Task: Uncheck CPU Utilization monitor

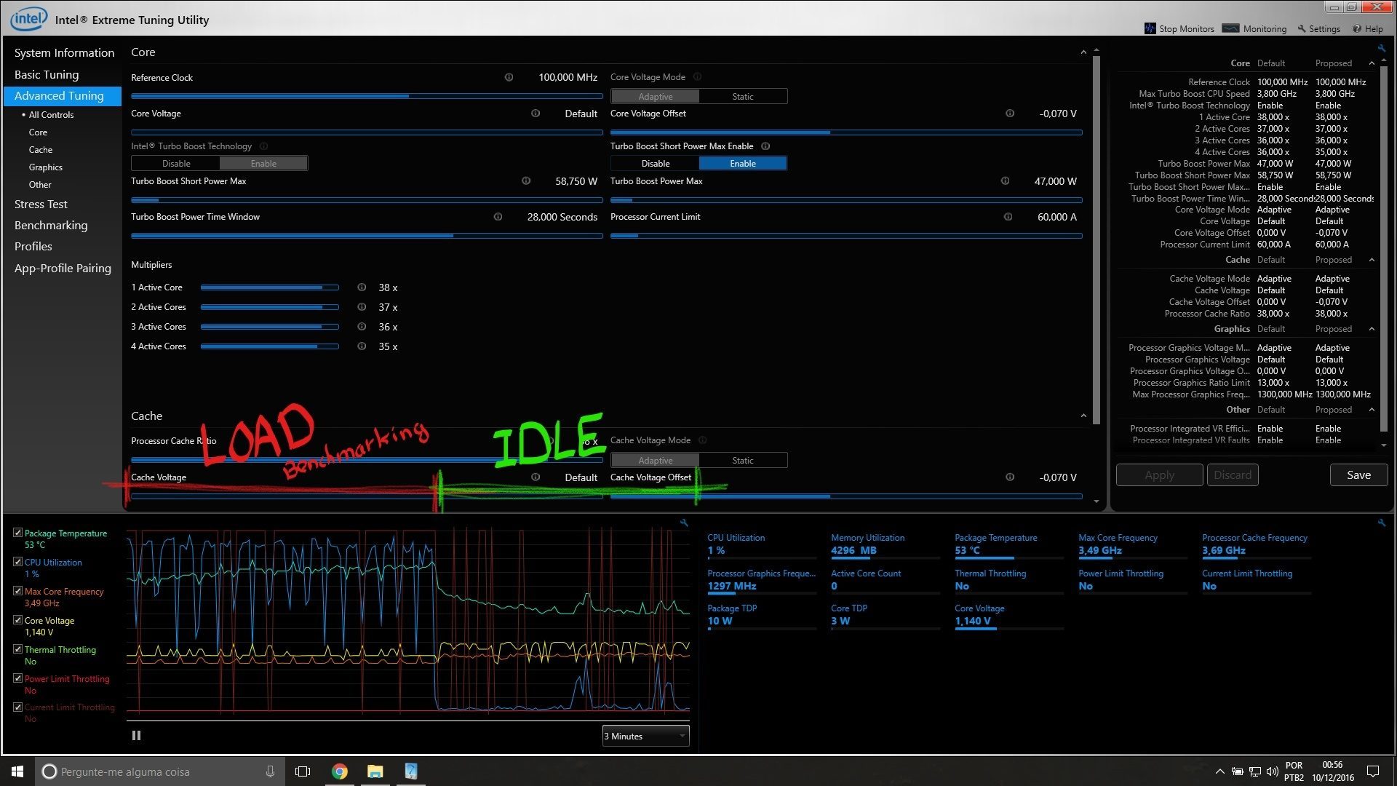Action: click(x=17, y=562)
